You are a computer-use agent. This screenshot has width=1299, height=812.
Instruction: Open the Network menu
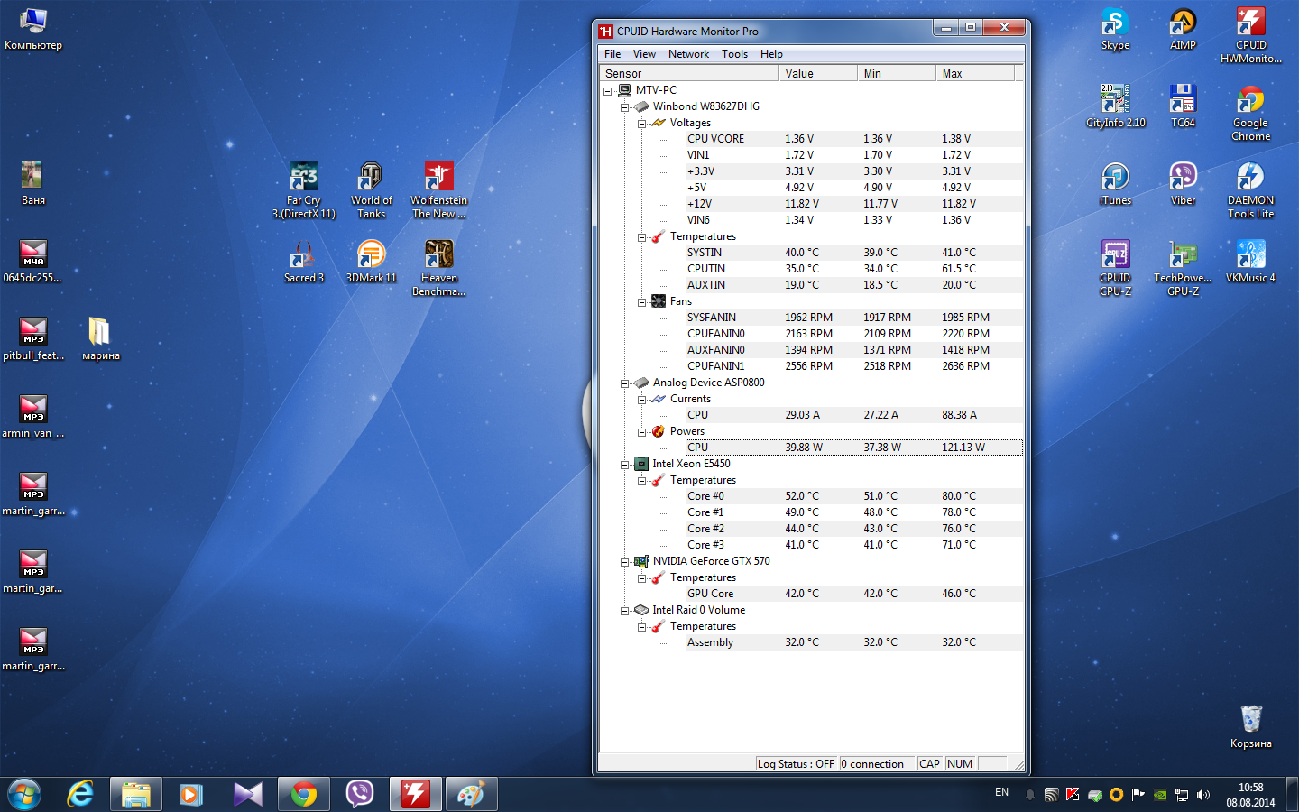tap(688, 54)
